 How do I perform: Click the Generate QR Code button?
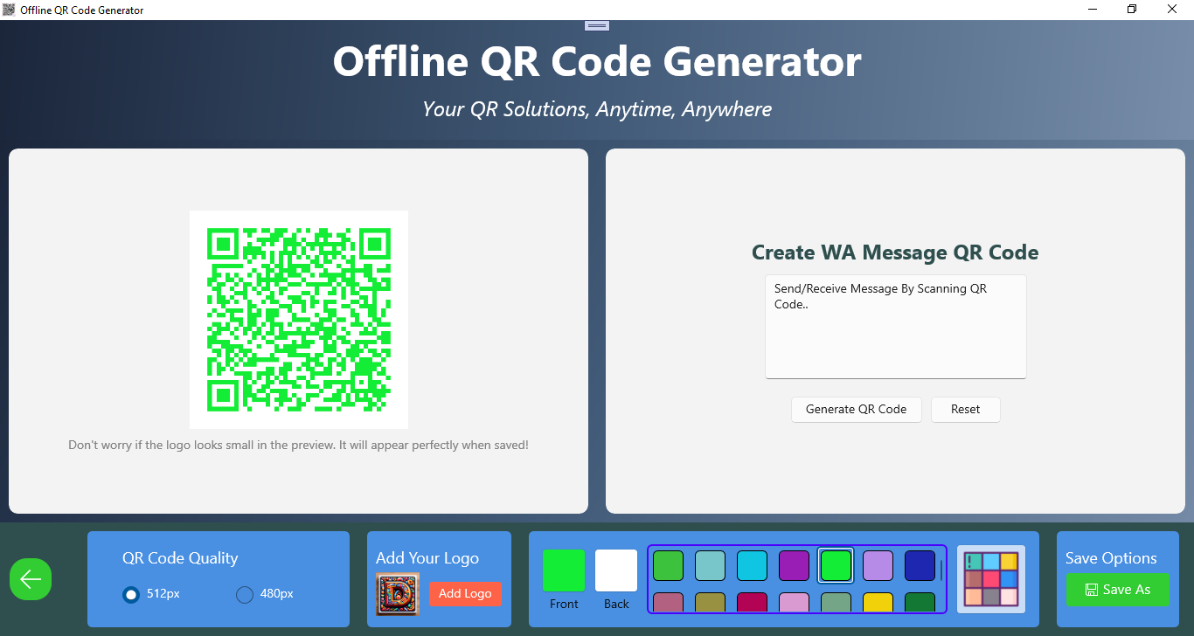point(857,409)
